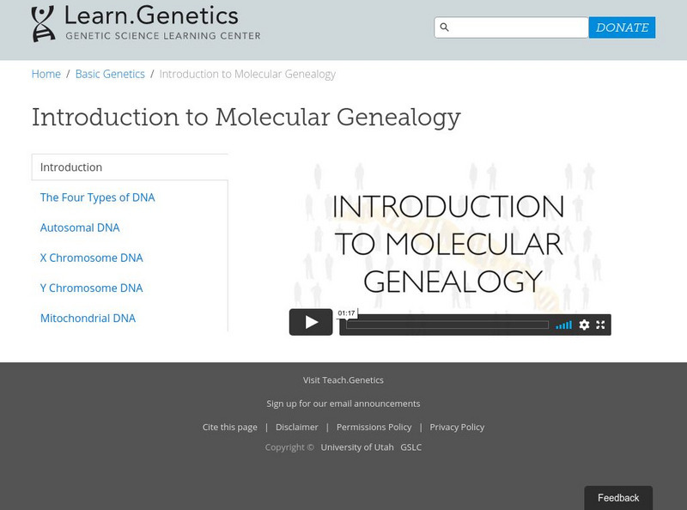
Task: Open the Mitochondrial DNA section
Action: pos(88,318)
